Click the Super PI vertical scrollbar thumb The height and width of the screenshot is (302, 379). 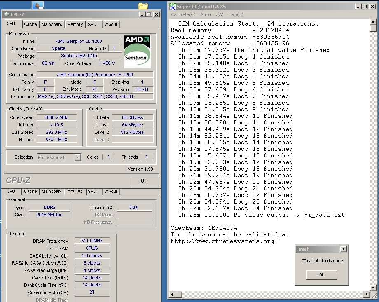pos(373,28)
